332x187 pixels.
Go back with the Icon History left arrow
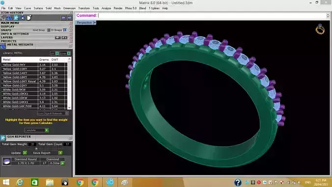63,18
